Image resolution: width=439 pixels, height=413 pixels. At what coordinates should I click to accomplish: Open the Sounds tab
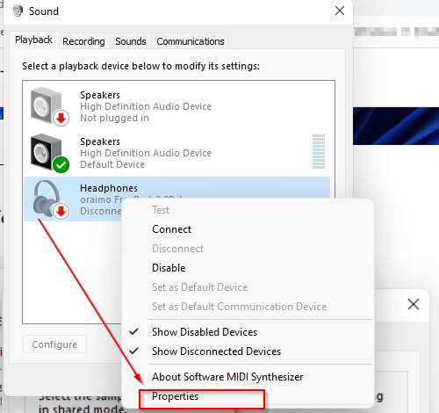click(x=131, y=41)
